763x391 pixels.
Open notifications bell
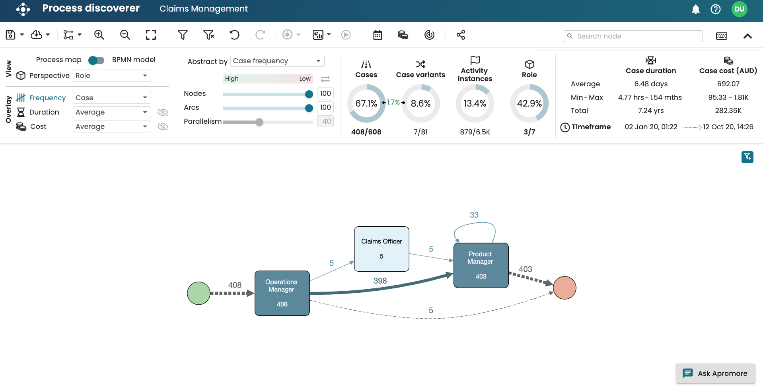click(x=695, y=9)
